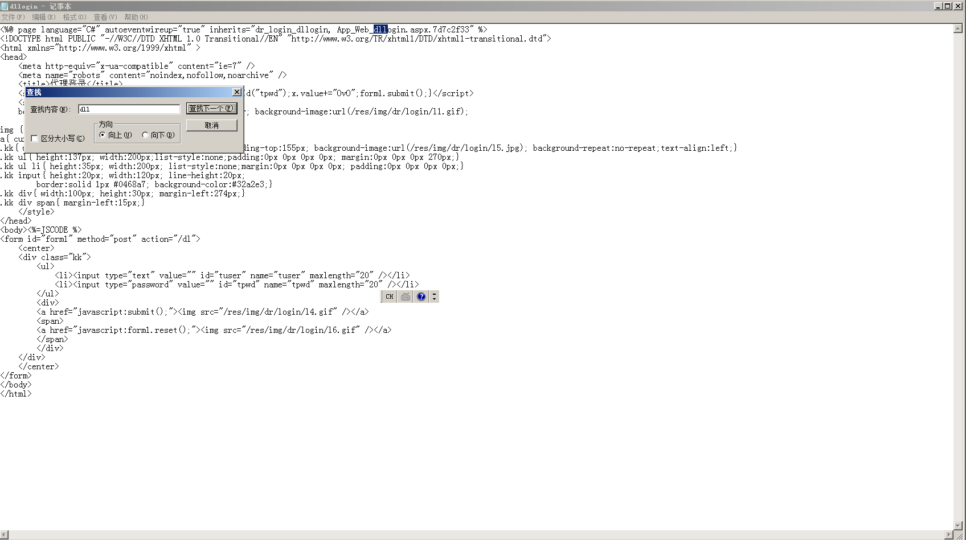The image size is (966, 540).
Task: Click the vertical scrollbar up arrow
Action: click(x=958, y=28)
